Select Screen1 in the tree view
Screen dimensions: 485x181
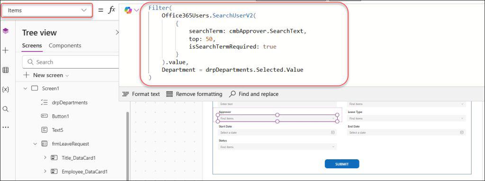[51, 89]
